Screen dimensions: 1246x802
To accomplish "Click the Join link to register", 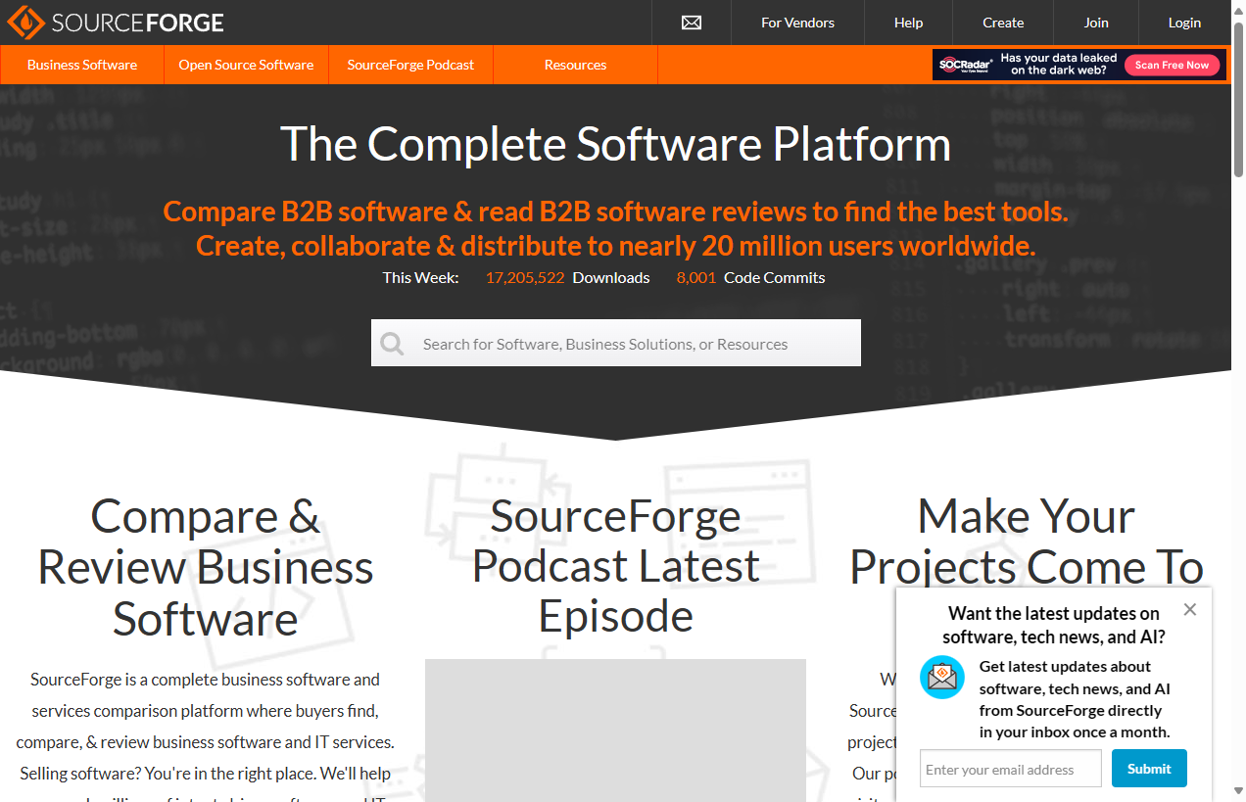I will 1095,22.
